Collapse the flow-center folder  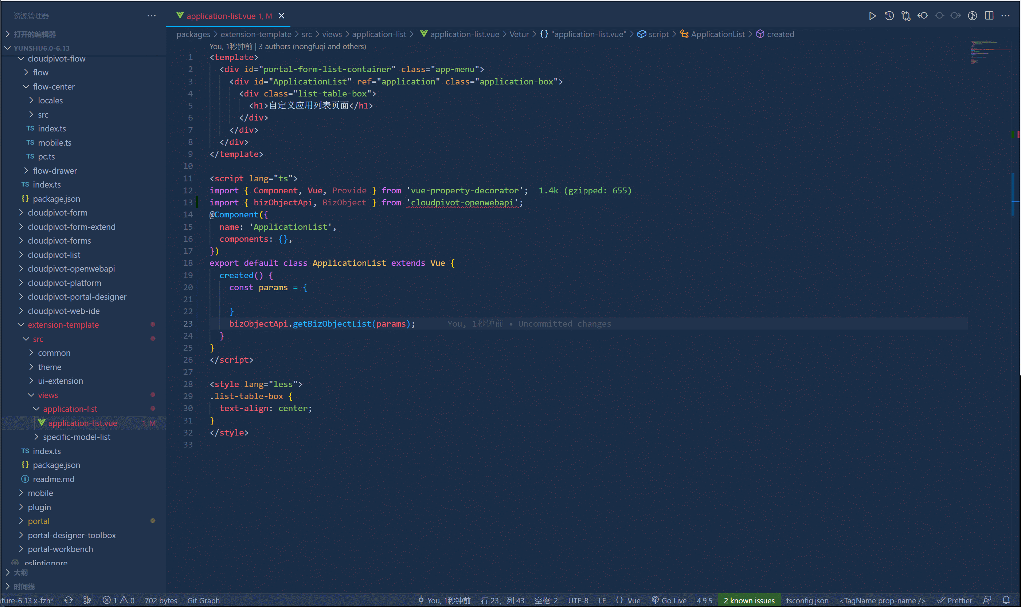point(83,87)
